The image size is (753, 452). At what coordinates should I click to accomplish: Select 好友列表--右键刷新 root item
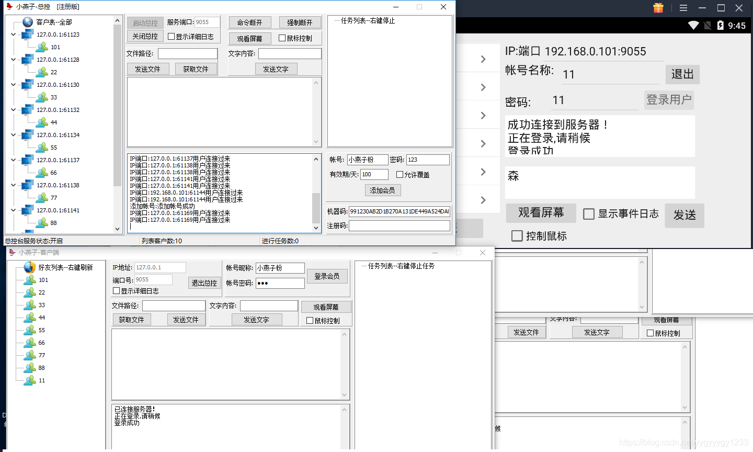[x=65, y=267]
